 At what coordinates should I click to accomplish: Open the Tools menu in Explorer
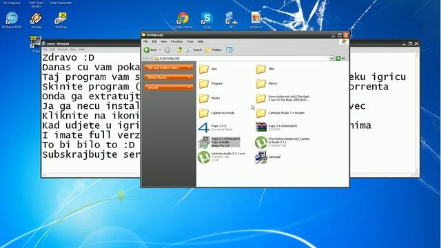190,41
